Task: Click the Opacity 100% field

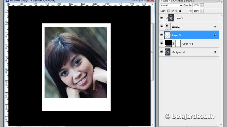Action: coord(197,5)
